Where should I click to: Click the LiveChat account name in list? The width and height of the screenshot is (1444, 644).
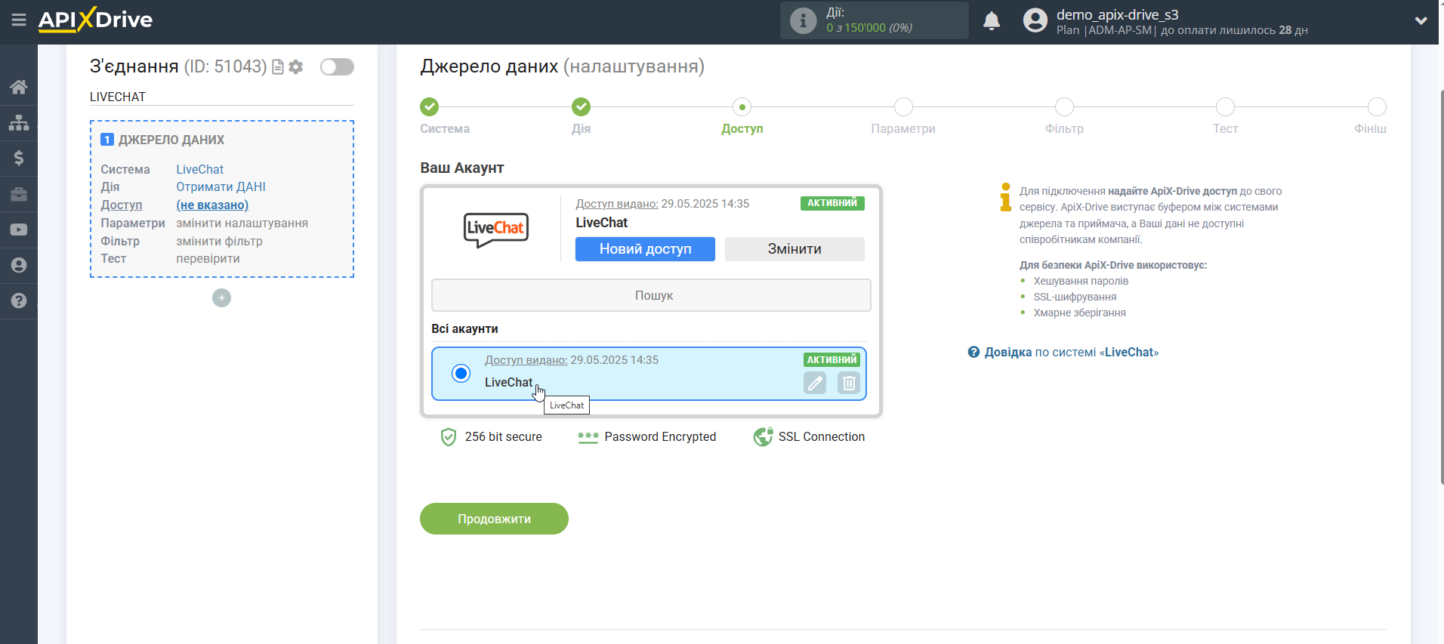[x=508, y=383]
